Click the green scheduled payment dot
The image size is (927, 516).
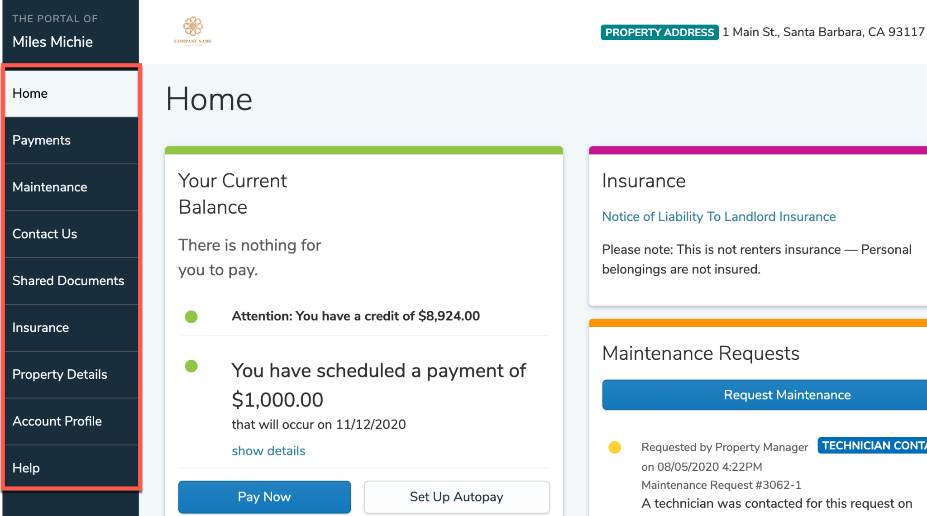(x=191, y=366)
